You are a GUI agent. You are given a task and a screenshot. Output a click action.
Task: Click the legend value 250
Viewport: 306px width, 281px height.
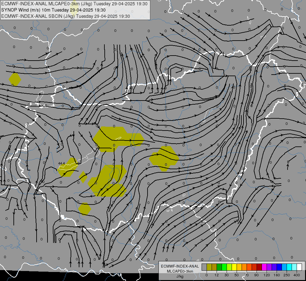(x=287, y=275)
